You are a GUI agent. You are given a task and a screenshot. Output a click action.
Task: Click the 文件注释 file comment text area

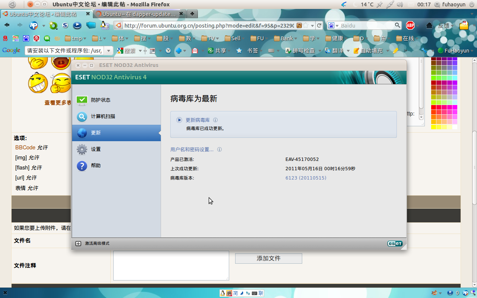click(171, 265)
